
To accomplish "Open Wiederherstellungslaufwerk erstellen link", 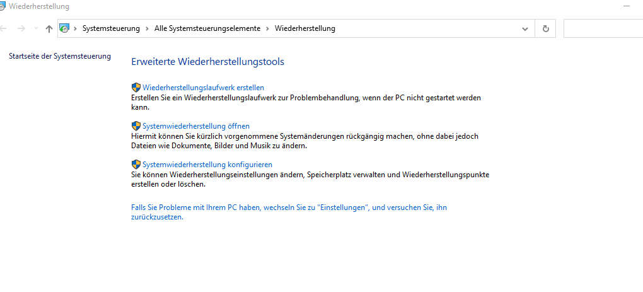I will pyautogui.click(x=204, y=88).
